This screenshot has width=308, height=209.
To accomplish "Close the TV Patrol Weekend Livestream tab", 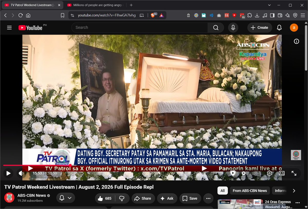I will point(59,5).
